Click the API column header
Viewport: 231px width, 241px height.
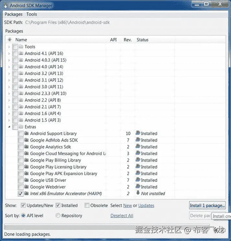(113, 40)
